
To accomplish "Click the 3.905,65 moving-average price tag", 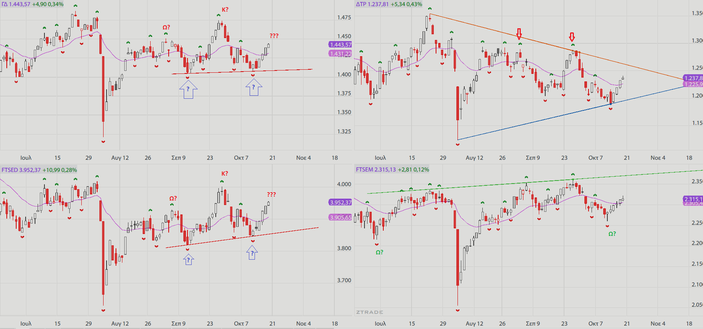I will (x=340, y=217).
